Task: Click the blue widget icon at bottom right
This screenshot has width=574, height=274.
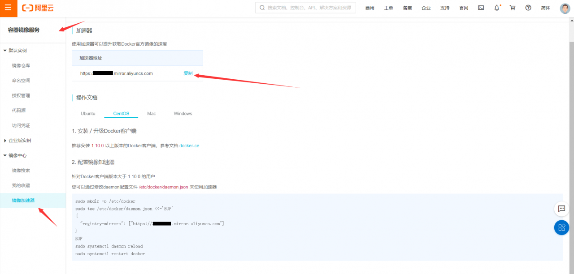Action: pos(561,227)
